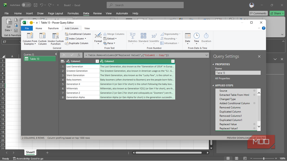
Task: Click Get Data in Excel ribbon
Action: [x=8, y=25]
